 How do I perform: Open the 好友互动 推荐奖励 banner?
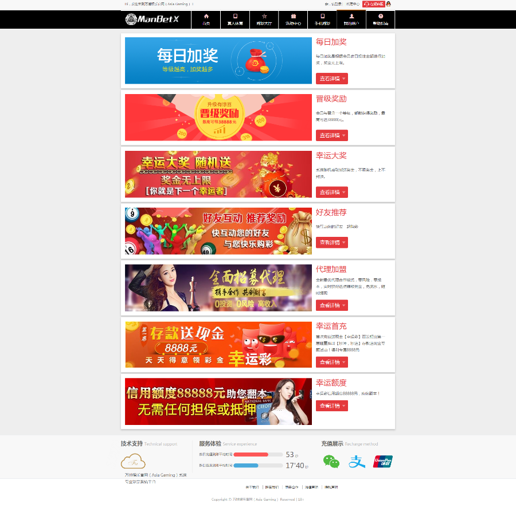click(218, 231)
